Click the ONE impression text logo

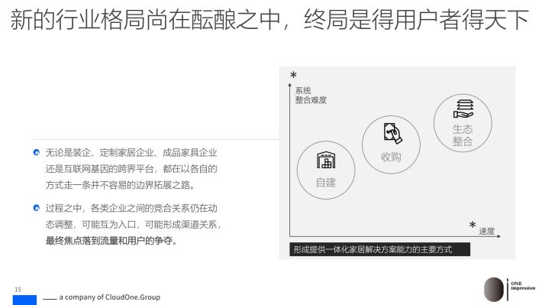coord(523,286)
